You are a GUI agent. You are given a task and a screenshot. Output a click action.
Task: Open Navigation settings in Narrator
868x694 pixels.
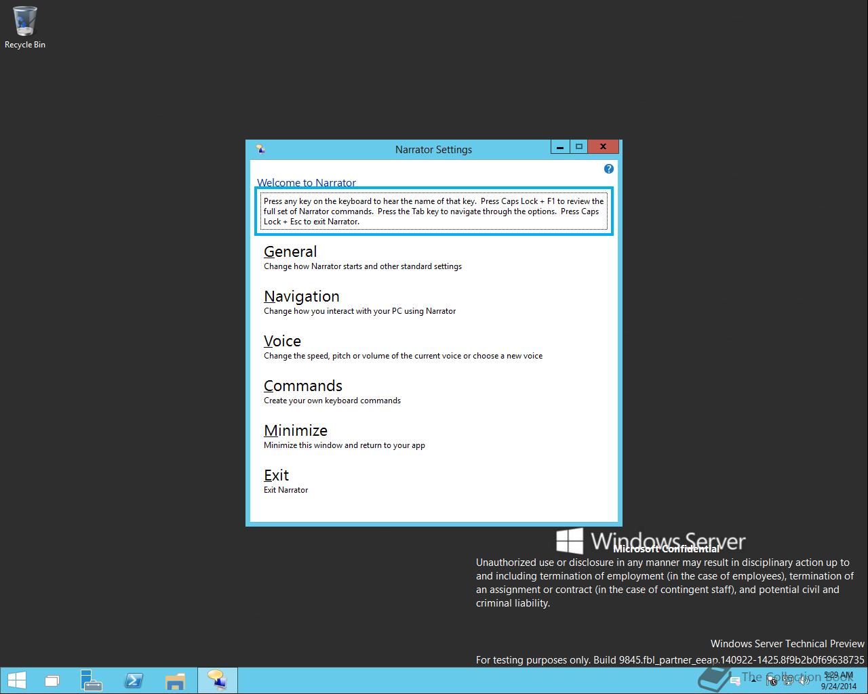[302, 296]
